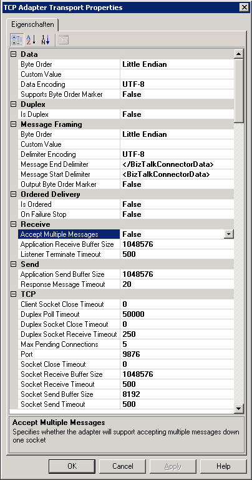Screen dimensions: 252x480
Task: Sort properties alphabetically A-Z
Action: pos(31,40)
